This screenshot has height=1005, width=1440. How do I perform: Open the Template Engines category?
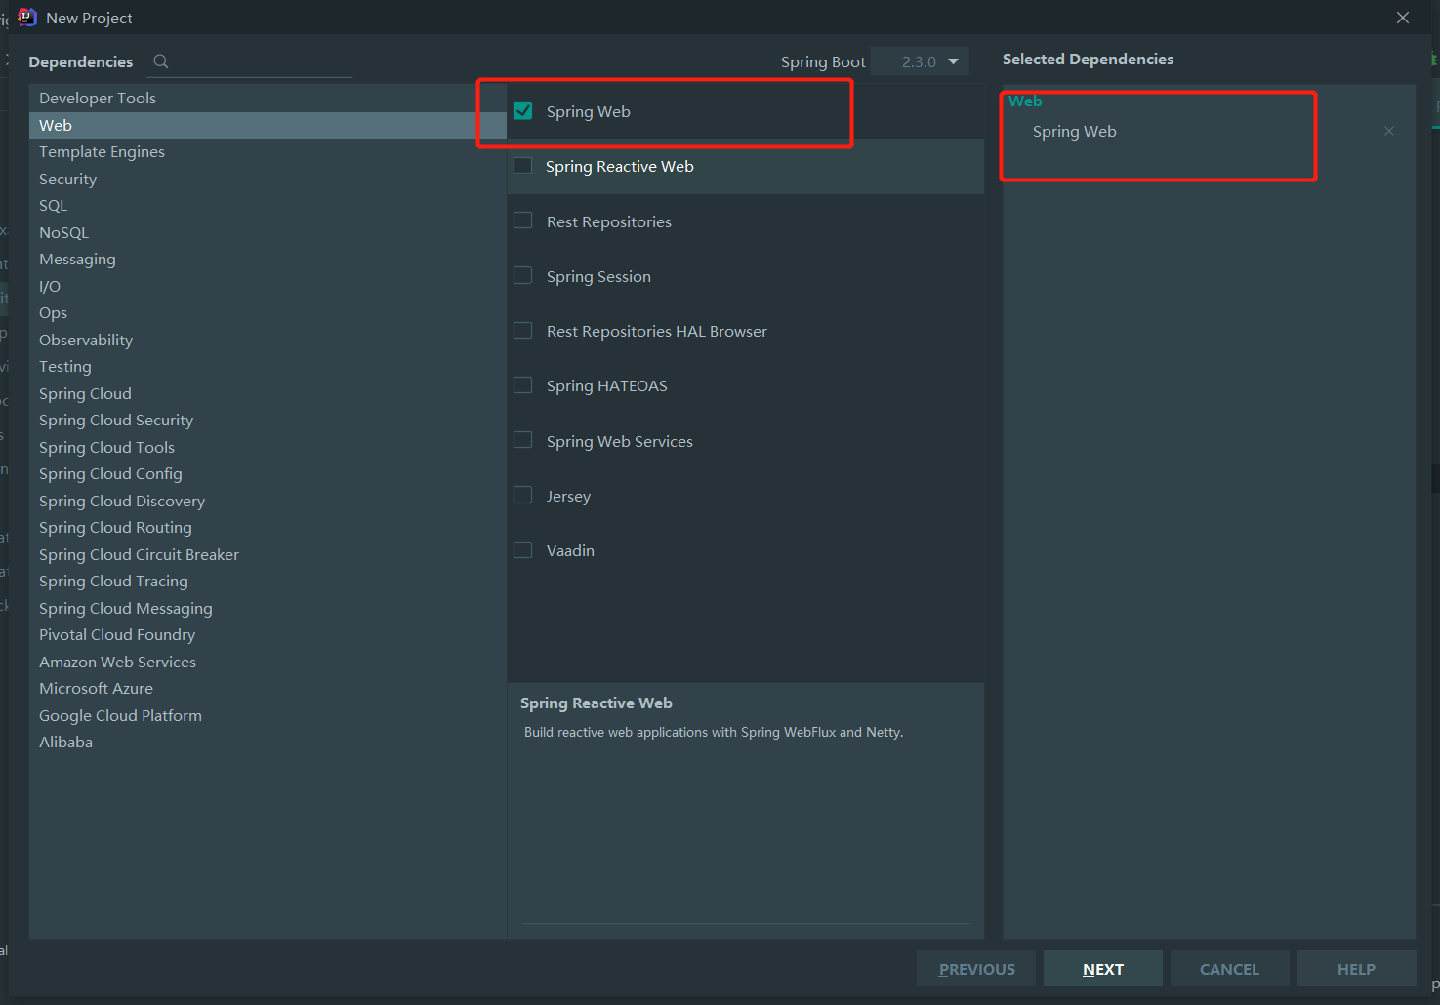267,151
